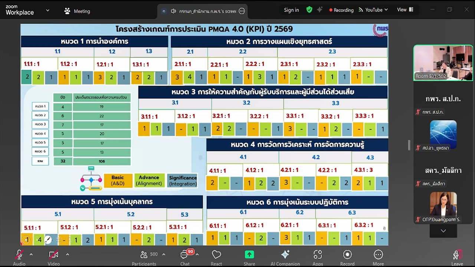This screenshot has width=475, height=267.
Task: Click the More options icon
Action: pyautogui.click(x=378, y=255)
